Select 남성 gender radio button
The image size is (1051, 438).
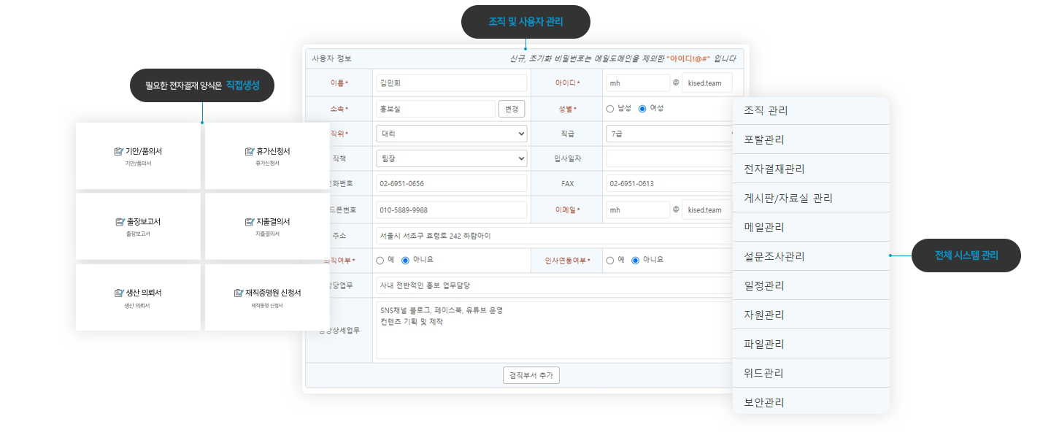(610, 109)
